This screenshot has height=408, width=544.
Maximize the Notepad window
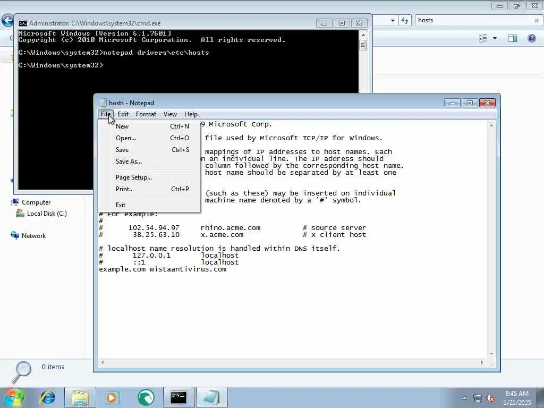(470, 103)
